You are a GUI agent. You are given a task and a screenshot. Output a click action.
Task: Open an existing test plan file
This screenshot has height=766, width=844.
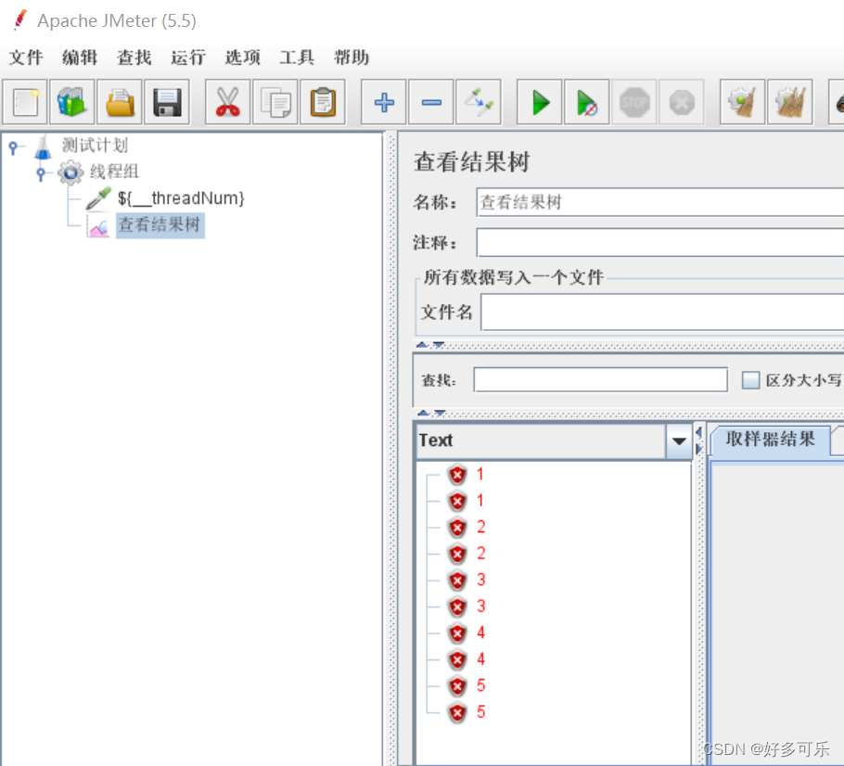tap(119, 102)
